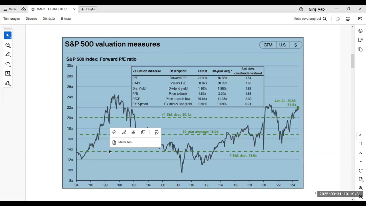366x206 pixels.
Task: Click the edit text icon in floating toolbar
Action: (156, 132)
